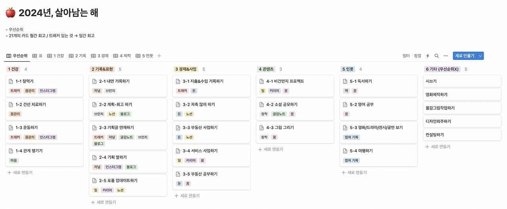Image resolution: width=507 pixels, height=209 pixels.
Task: Click the blue 새로 만들기 button
Action: click(x=465, y=56)
